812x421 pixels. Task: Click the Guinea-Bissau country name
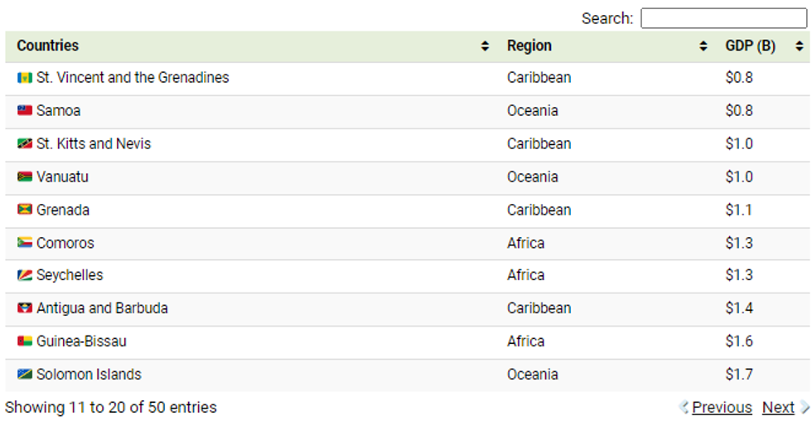81,341
